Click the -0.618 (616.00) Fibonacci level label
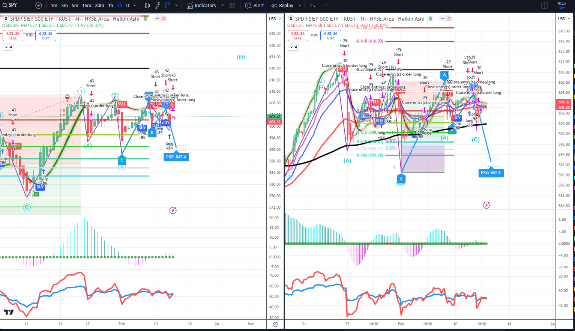Screen dimensions: 575x331 pos(369,41)
